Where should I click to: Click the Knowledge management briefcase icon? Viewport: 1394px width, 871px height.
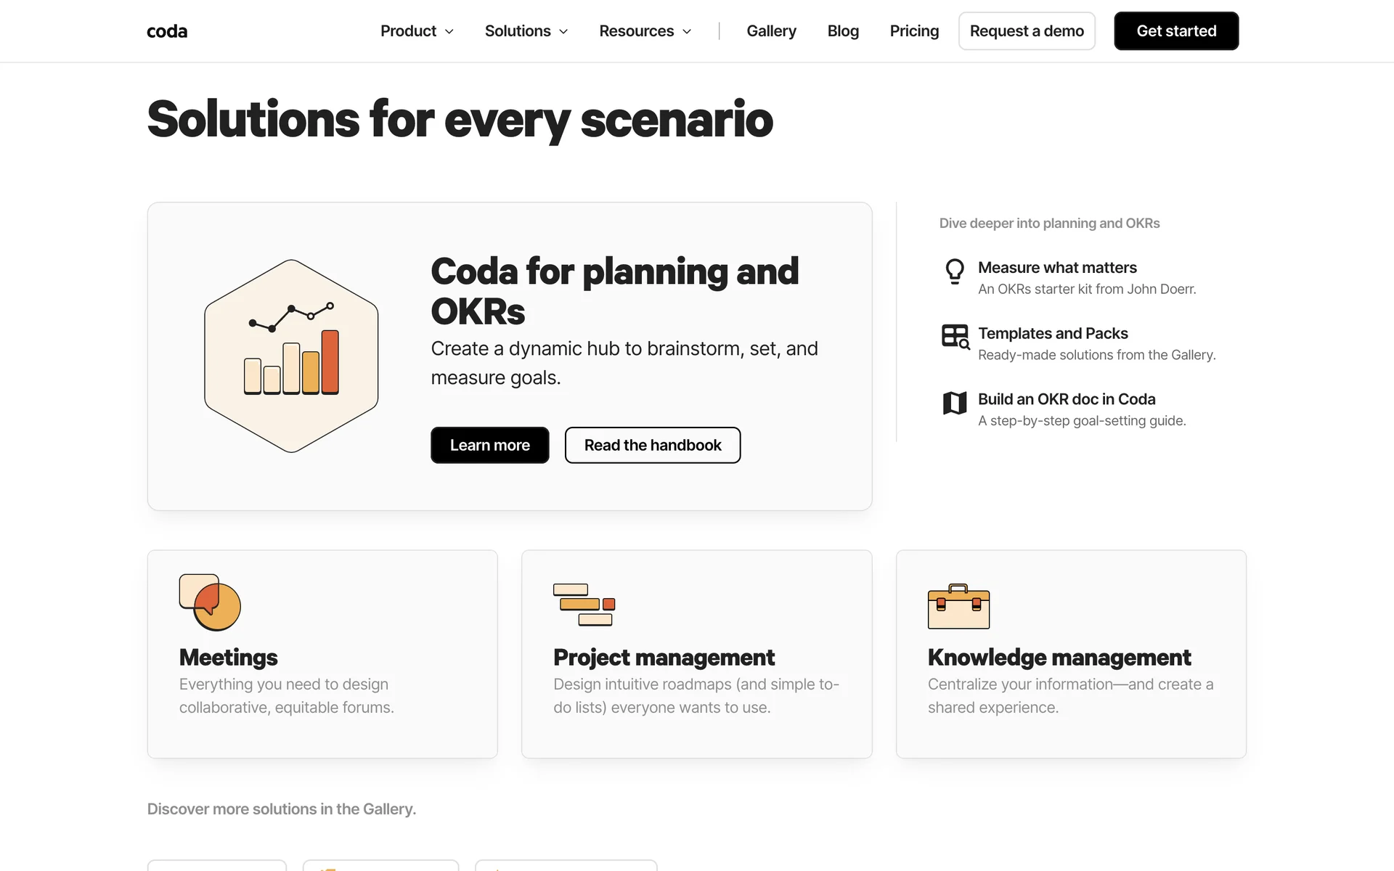pos(958,607)
